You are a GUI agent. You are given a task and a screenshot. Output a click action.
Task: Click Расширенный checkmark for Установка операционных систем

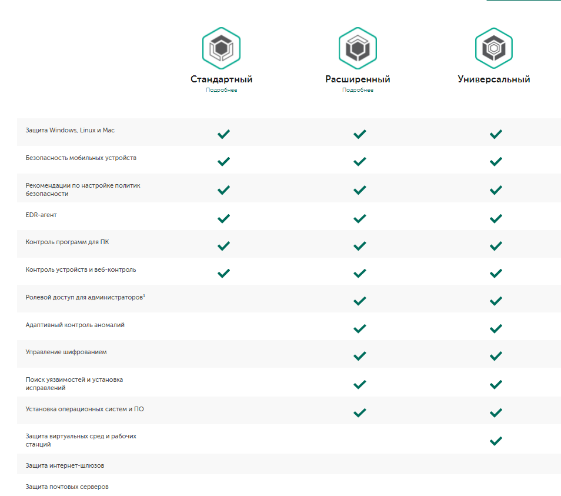[x=360, y=412]
